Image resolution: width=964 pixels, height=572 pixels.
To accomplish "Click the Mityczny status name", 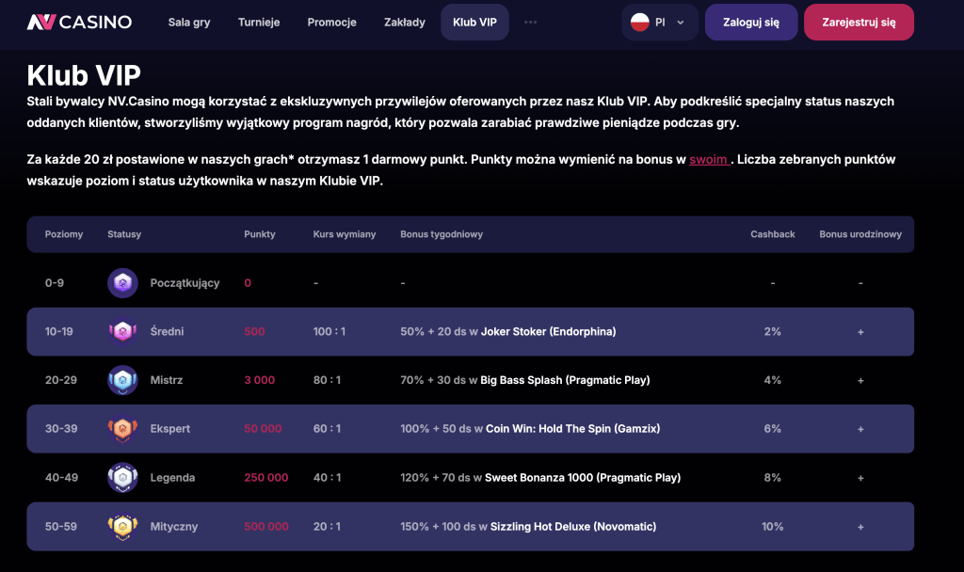I will pyautogui.click(x=174, y=527).
